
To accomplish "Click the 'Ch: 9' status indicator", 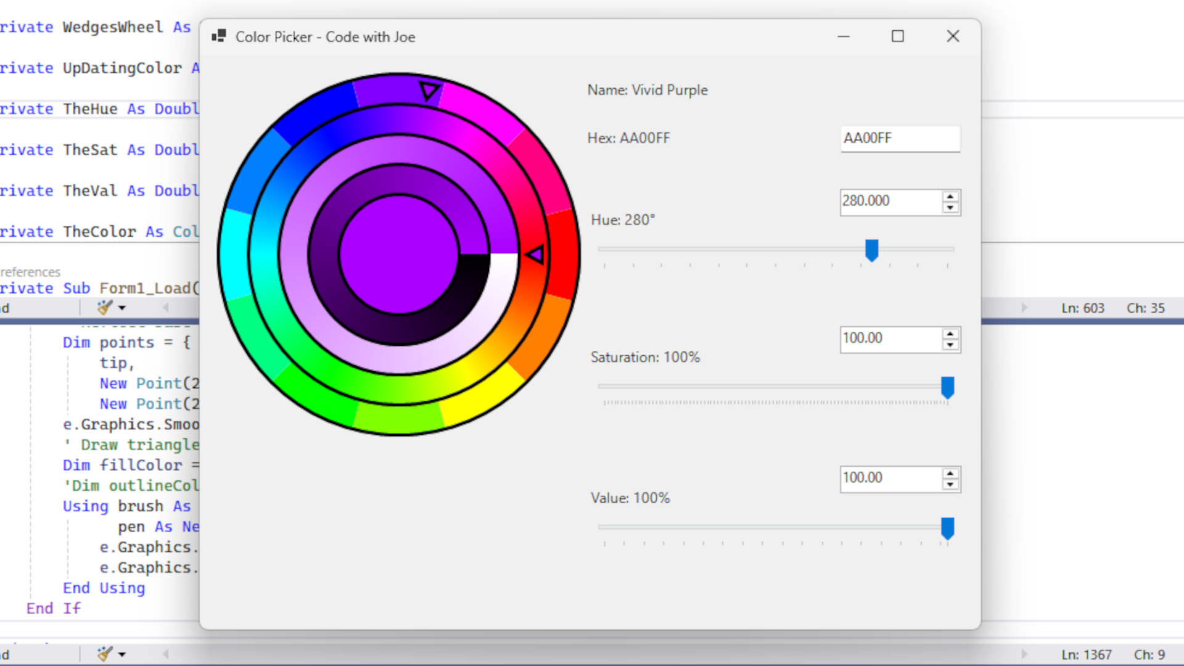I will pos(1149,654).
